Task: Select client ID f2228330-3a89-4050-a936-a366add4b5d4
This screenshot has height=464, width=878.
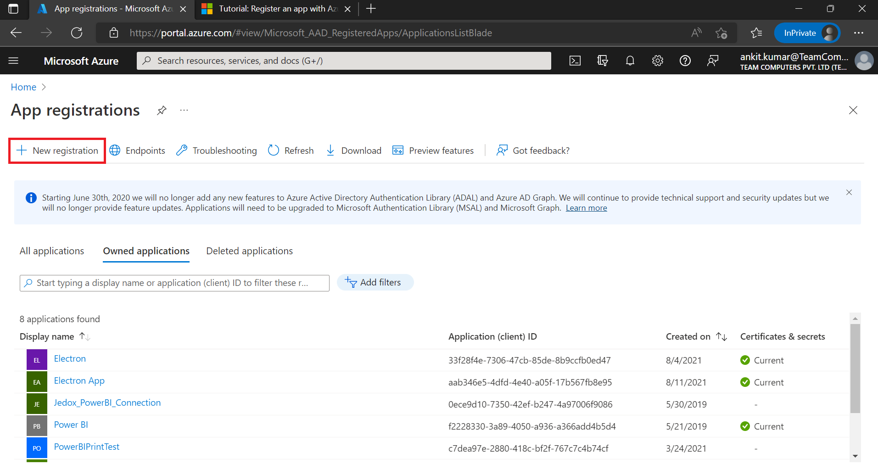Action: tap(532, 426)
